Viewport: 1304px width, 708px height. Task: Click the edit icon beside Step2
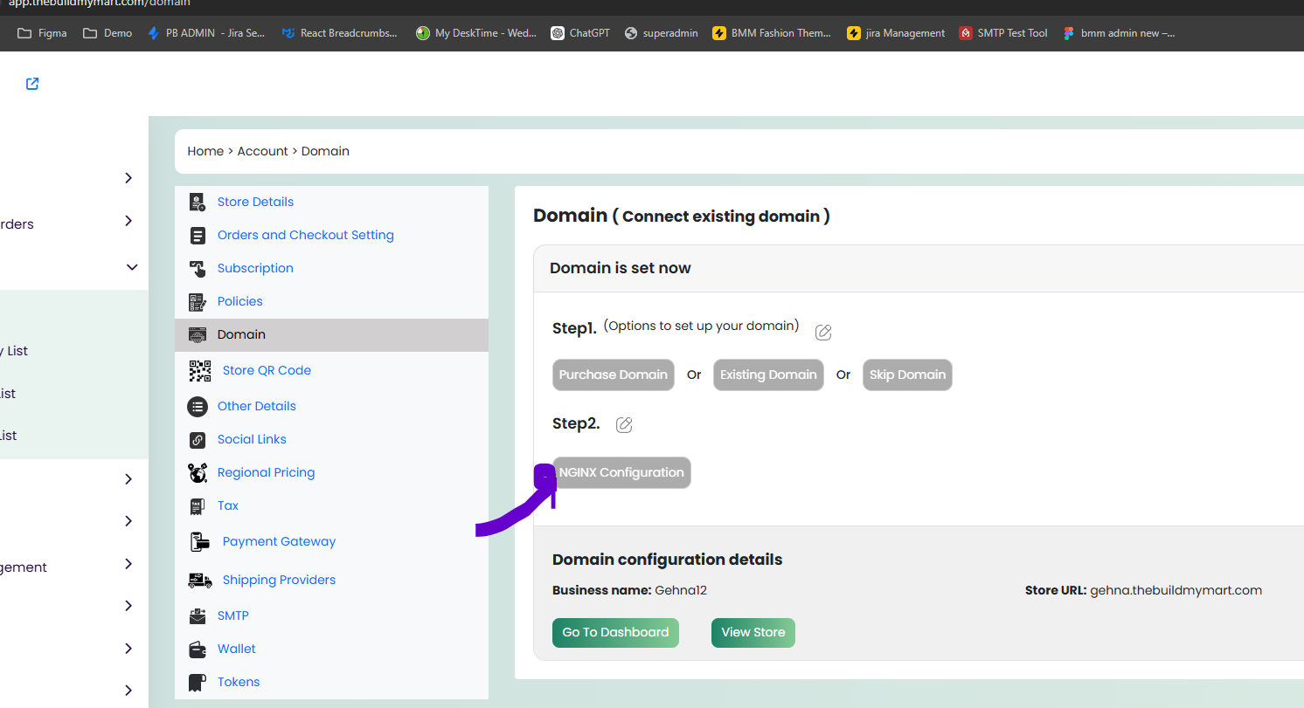[x=624, y=424]
